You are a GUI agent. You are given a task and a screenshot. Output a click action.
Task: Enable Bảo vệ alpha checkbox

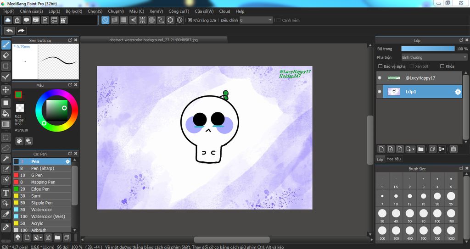380,66
